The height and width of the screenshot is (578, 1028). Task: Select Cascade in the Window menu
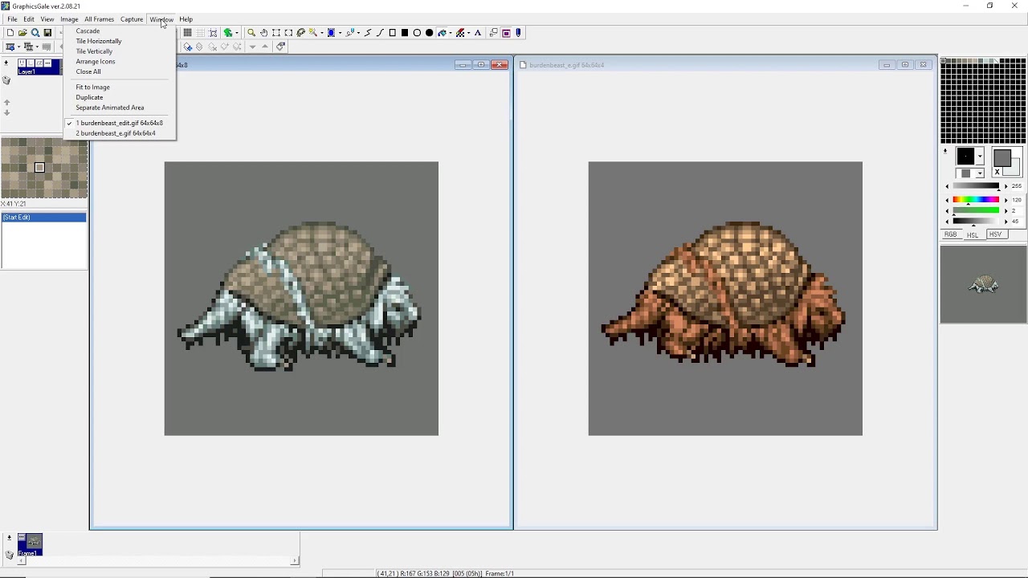[88, 31]
